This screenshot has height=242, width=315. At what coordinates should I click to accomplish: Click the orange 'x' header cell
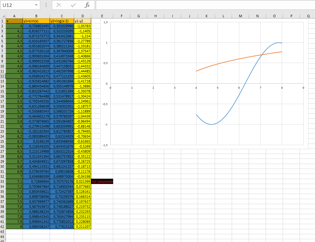[14, 21]
